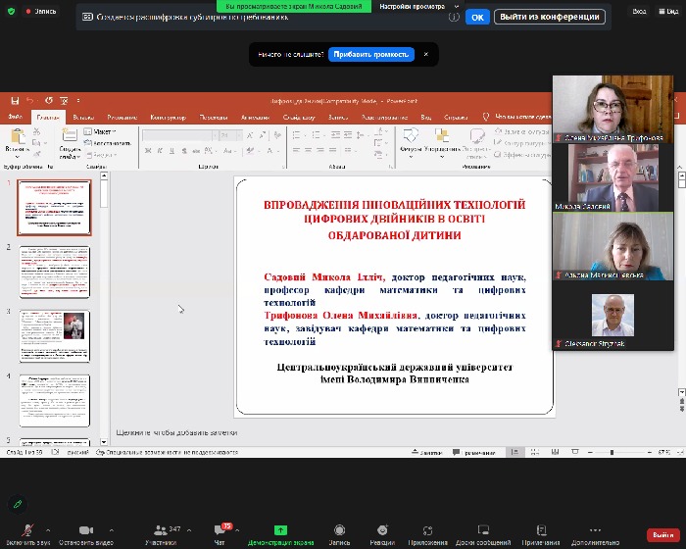Open the Дополнительно (More) menu
Screen dimensions: 686x549
click(x=596, y=530)
